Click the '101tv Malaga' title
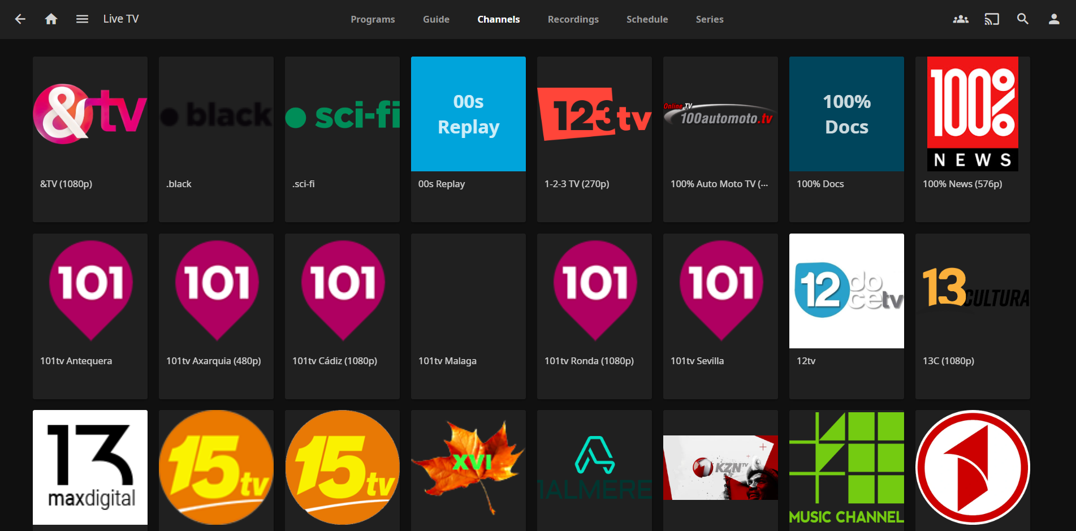1076x531 pixels. pos(447,361)
